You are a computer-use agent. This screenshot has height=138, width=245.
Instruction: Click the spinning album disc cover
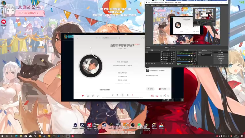pyautogui.click(x=91, y=66)
